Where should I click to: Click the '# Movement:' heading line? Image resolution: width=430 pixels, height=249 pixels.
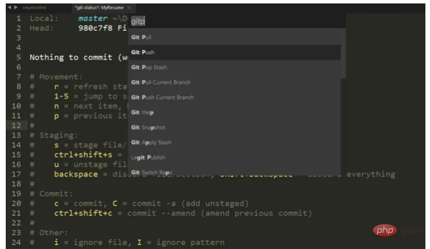coord(56,77)
